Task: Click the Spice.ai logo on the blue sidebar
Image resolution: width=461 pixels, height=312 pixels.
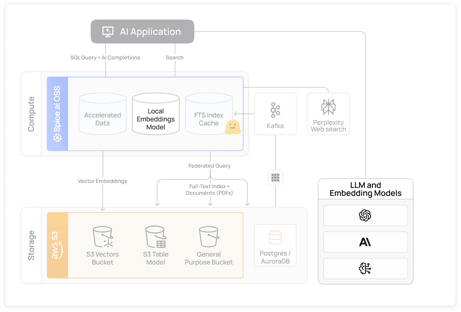Action: 57,137
